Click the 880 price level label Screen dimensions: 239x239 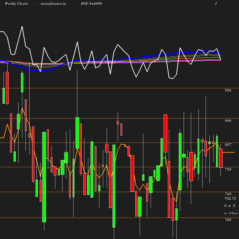coord(228,120)
